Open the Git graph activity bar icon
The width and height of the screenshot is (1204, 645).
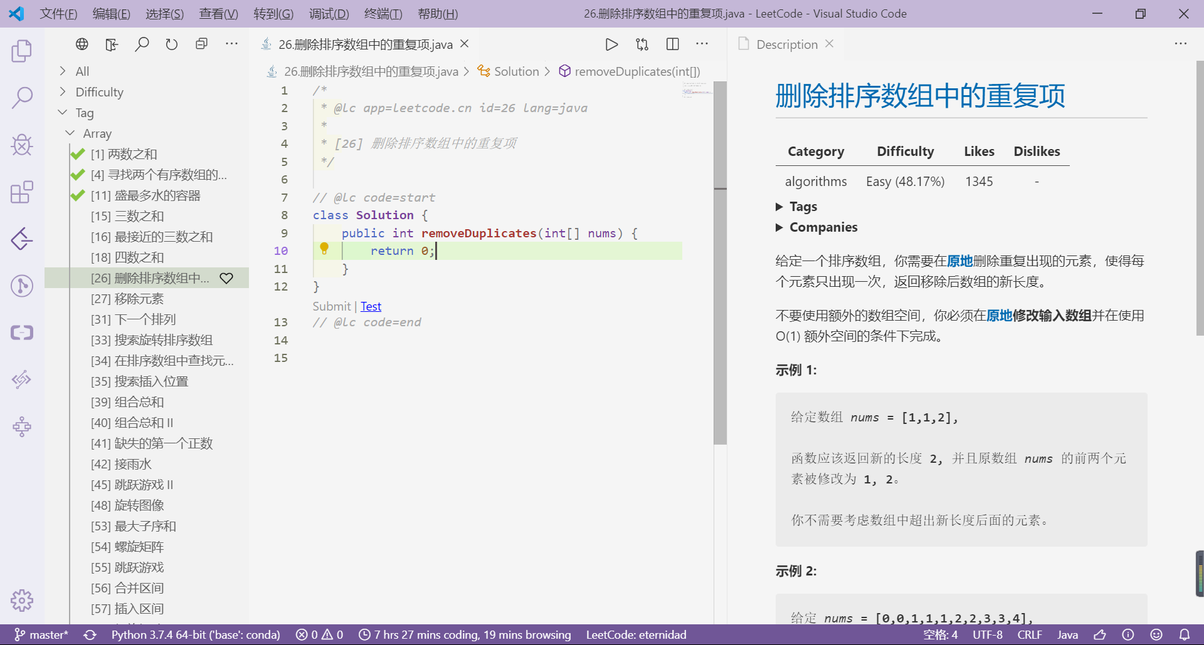click(x=22, y=286)
